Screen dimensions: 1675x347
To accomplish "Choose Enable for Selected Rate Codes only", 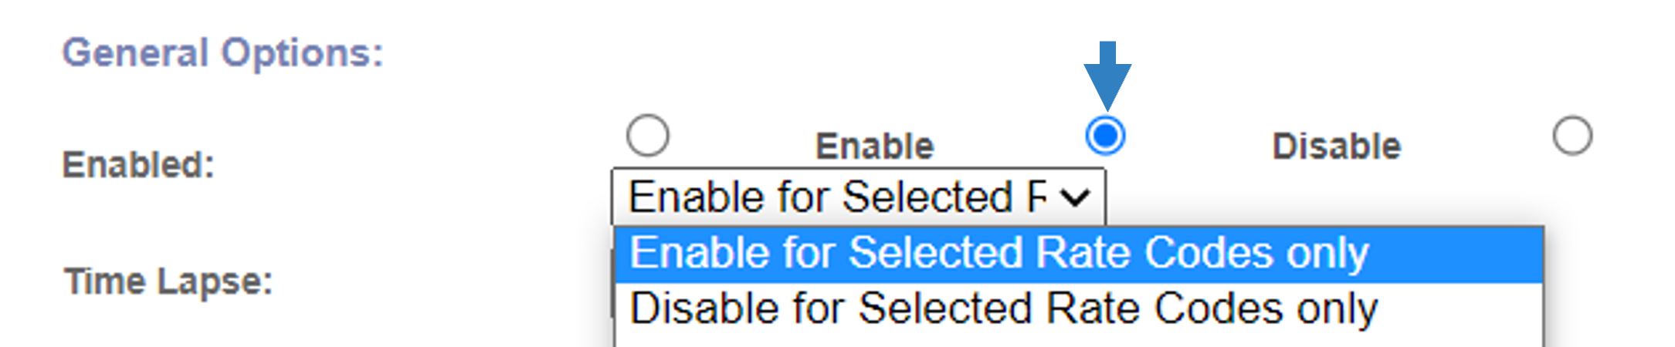I will (1079, 254).
